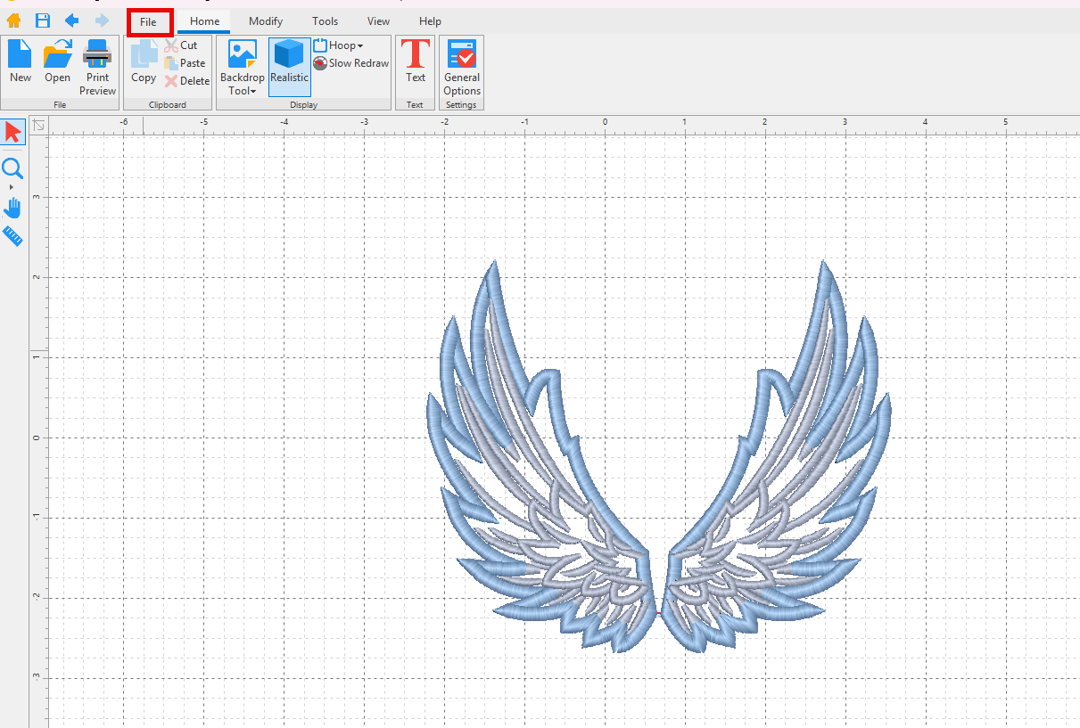
Task: Delete the selection with red X
Action: [187, 81]
